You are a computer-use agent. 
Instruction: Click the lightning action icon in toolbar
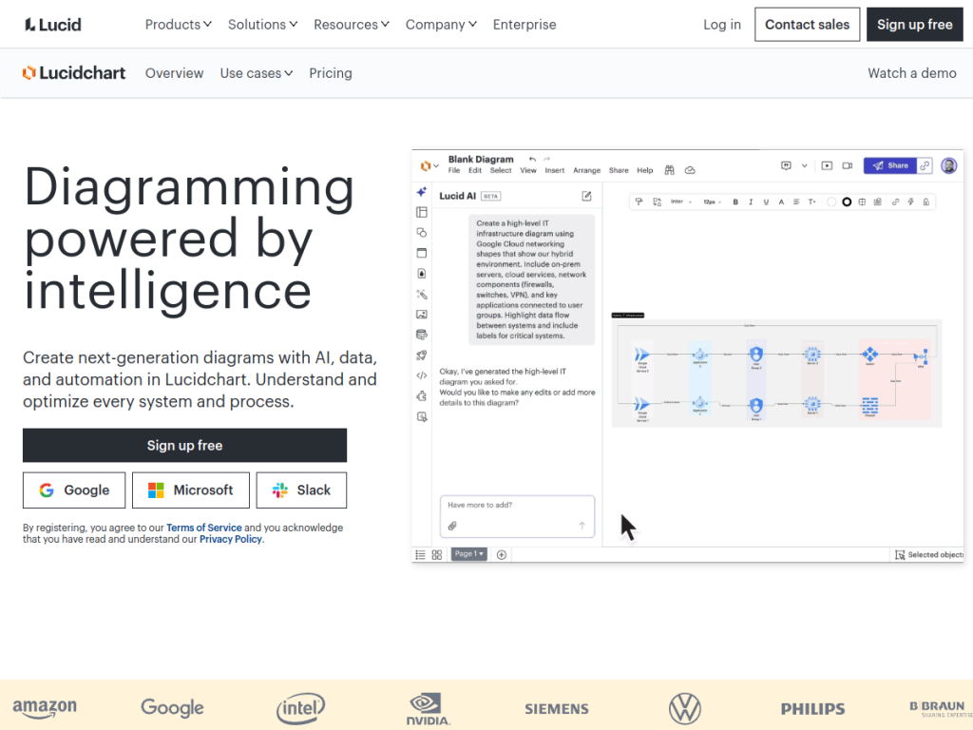coord(910,202)
